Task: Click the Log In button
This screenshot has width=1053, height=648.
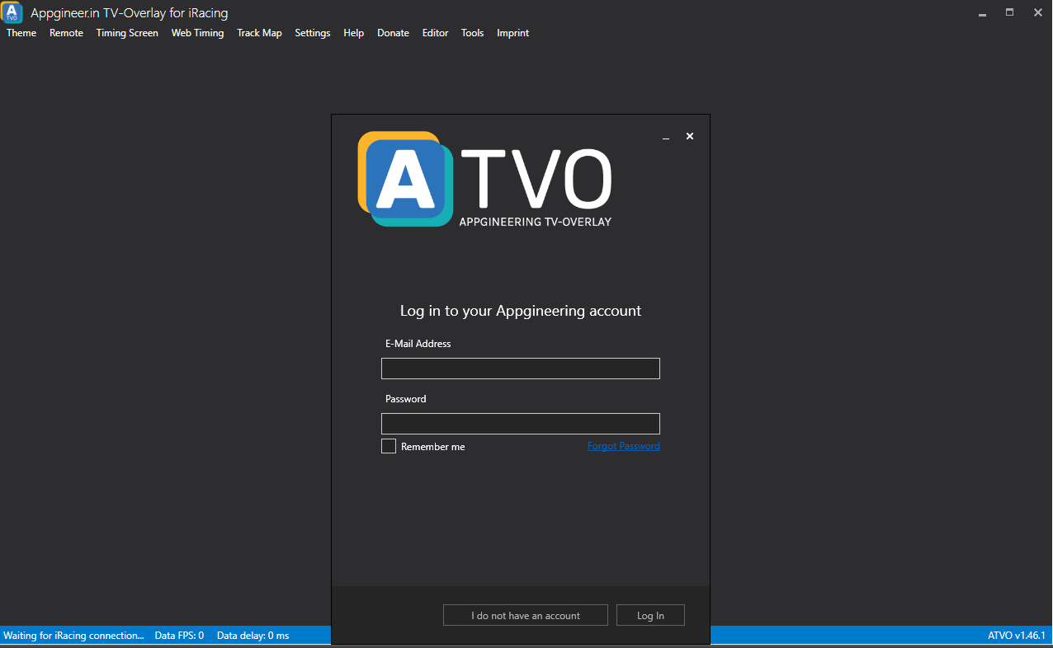Action: tap(650, 615)
